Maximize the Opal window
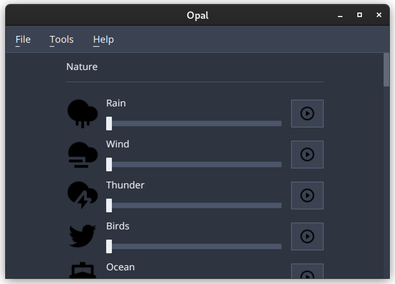The image size is (395, 284). tap(360, 15)
